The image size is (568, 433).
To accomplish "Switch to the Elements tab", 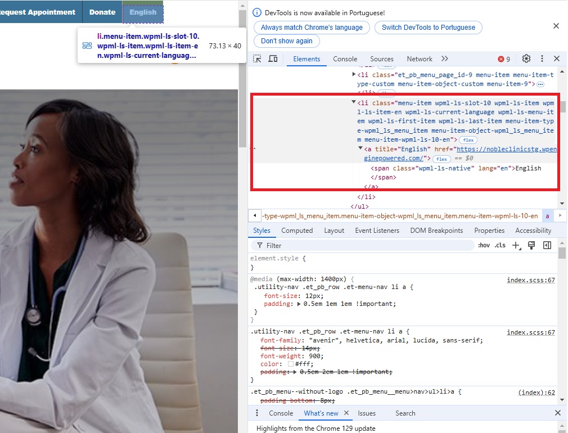I will coord(306,59).
